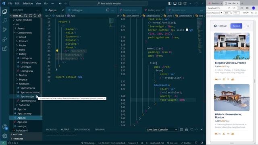
Task: Refresh the Explorer file tree
Action: [35, 16]
